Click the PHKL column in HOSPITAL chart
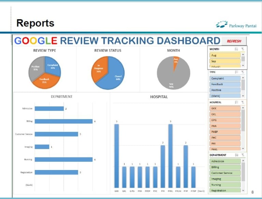The image size is (262, 199). 171,156
